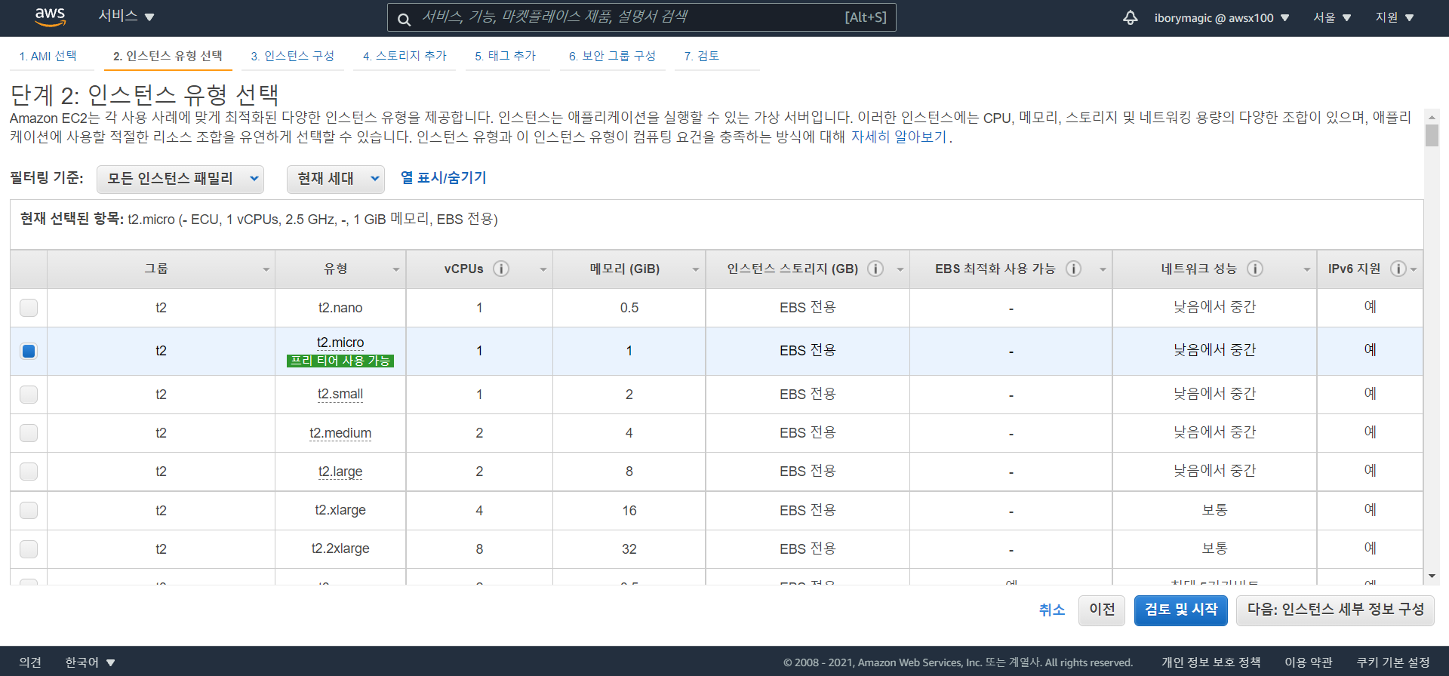
Task: Select the t2.large checkbox
Action: click(29, 472)
